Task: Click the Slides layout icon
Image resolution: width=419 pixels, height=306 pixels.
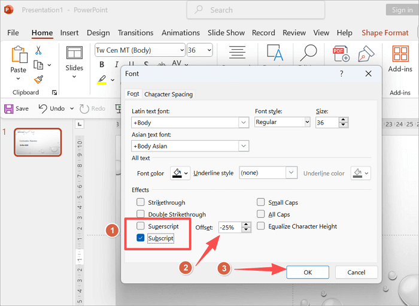Action: click(x=74, y=54)
